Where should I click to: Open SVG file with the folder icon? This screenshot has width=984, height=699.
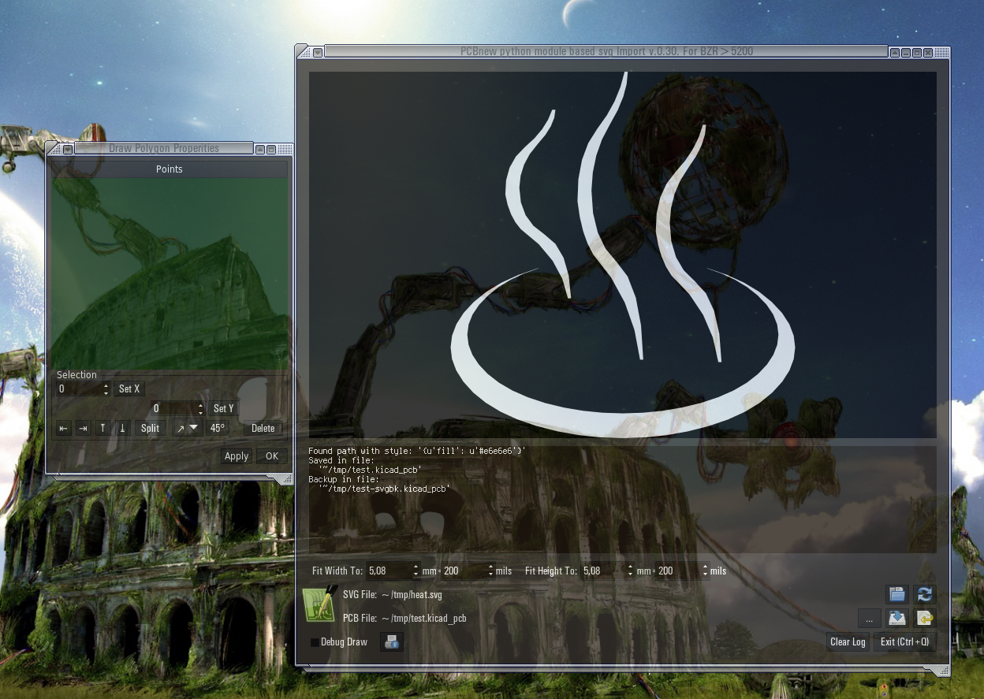897,594
